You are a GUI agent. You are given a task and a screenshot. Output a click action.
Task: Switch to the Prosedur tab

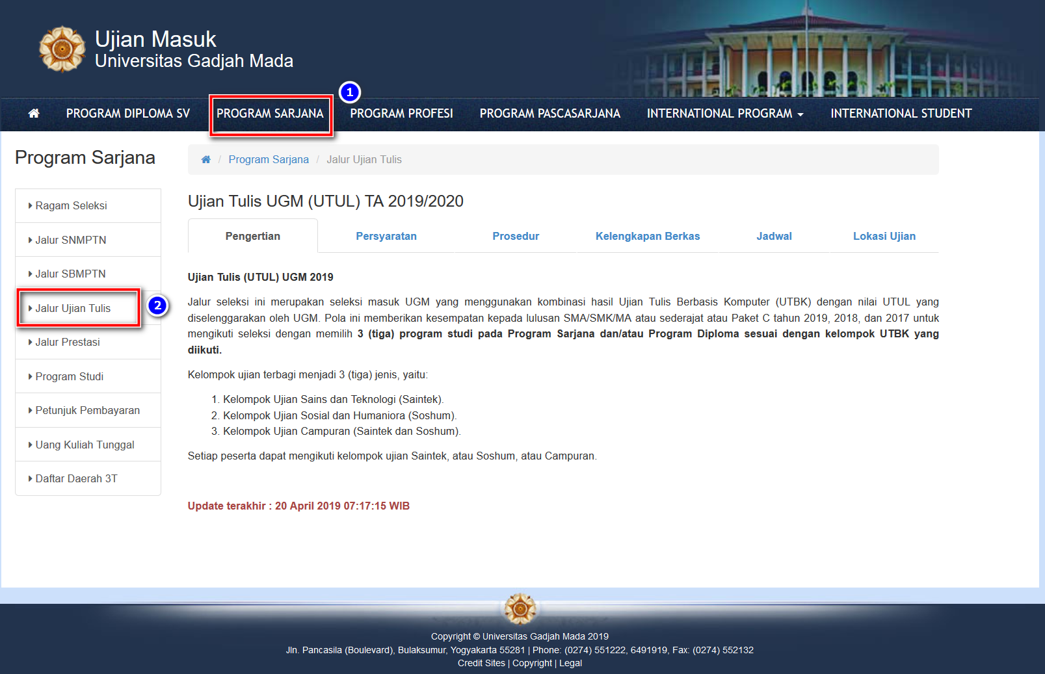coord(516,237)
